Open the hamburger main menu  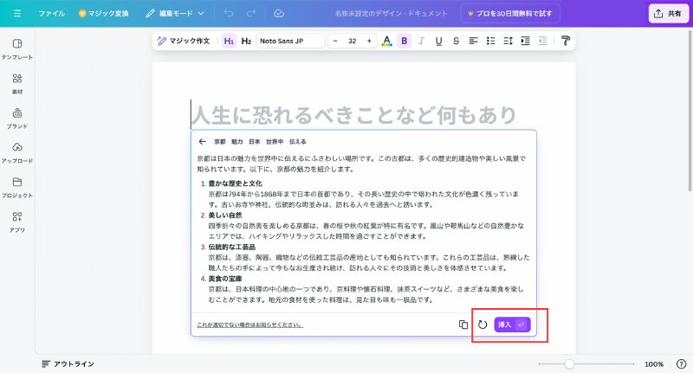click(x=17, y=13)
